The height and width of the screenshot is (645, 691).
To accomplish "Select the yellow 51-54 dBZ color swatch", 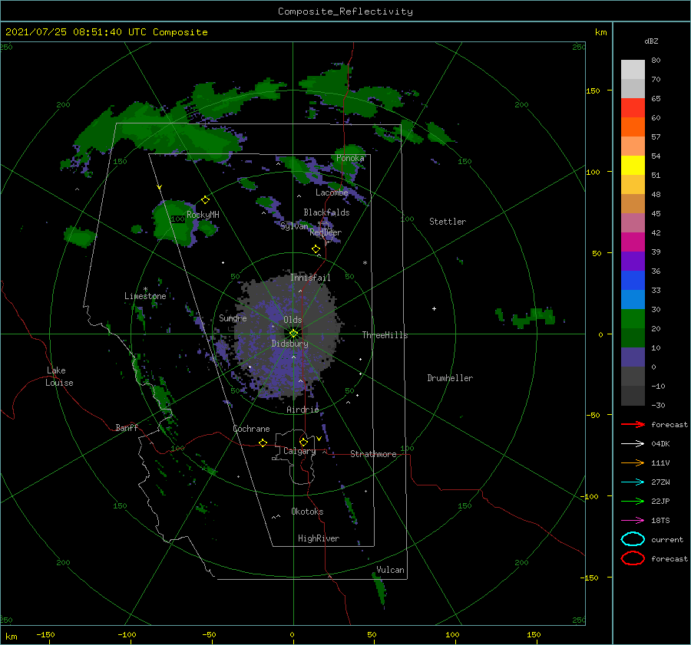I will point(633,166).
